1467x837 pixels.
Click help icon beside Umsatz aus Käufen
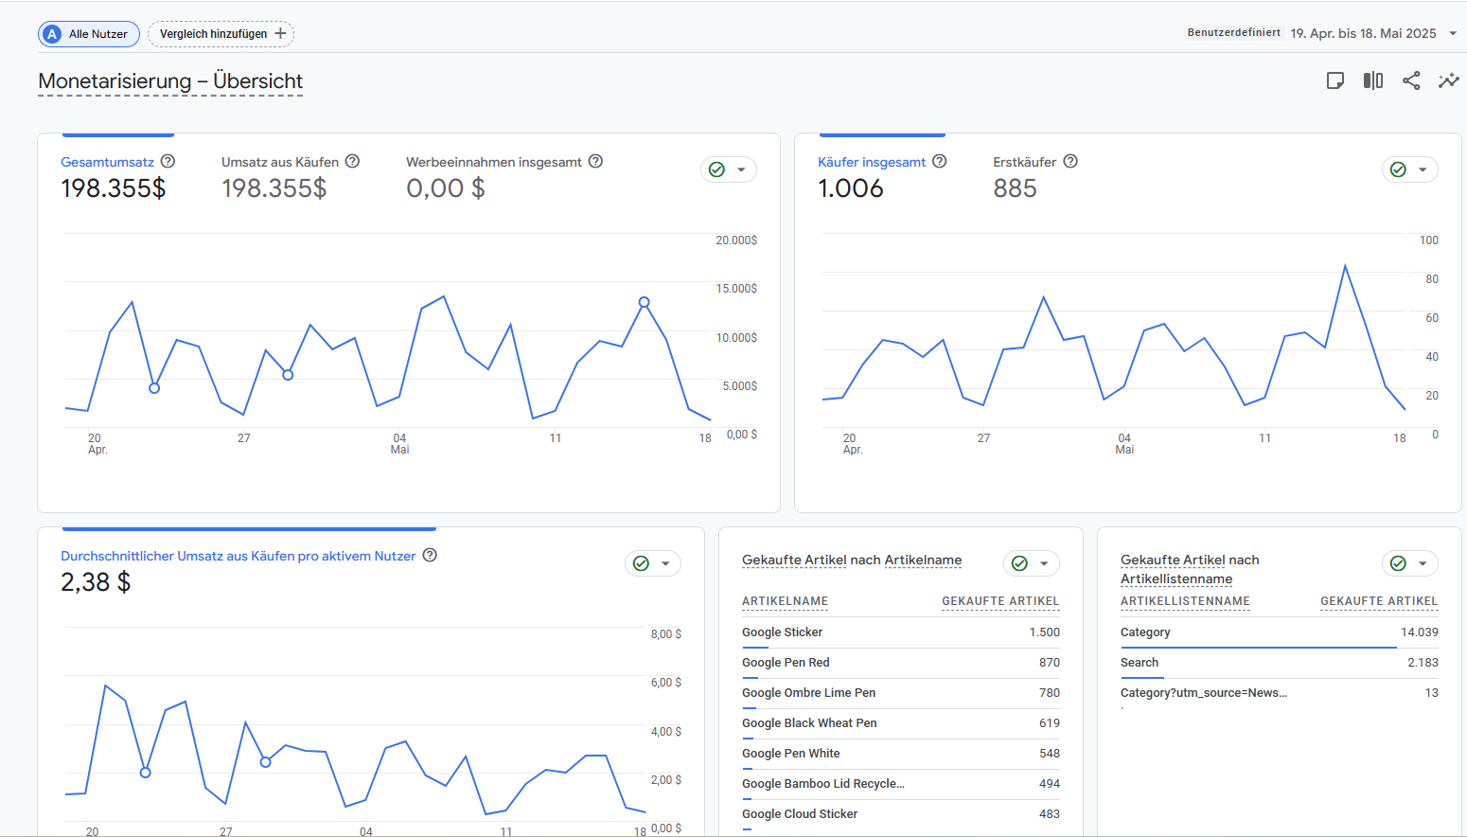[x=352, y=162]
